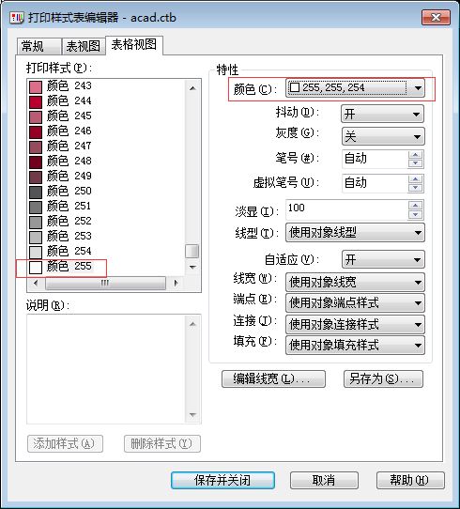
Task: Click the plot style editor title icon
Action: 17,18
